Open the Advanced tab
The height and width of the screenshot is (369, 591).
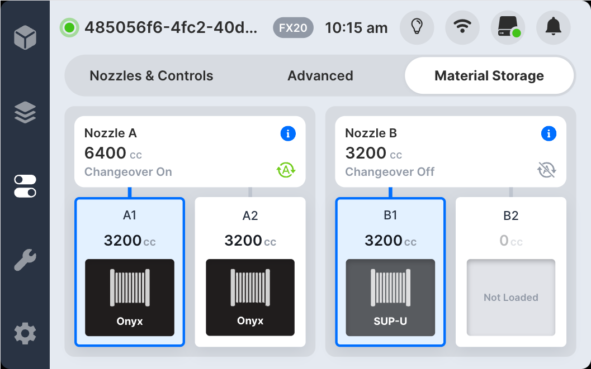[320, 75]
